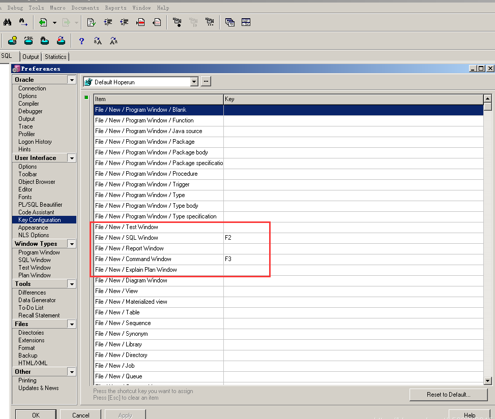Click the PL/SQL Beautifier document checkmark icon
Viewport: 495px width, 419px height.
click(92, 22)
